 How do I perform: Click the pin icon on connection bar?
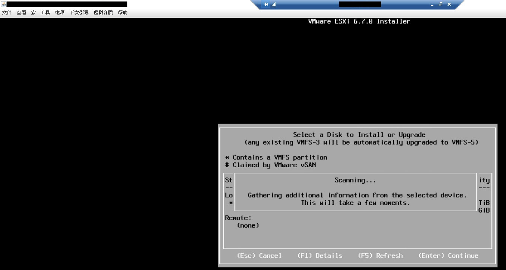(x=266, y=4)
